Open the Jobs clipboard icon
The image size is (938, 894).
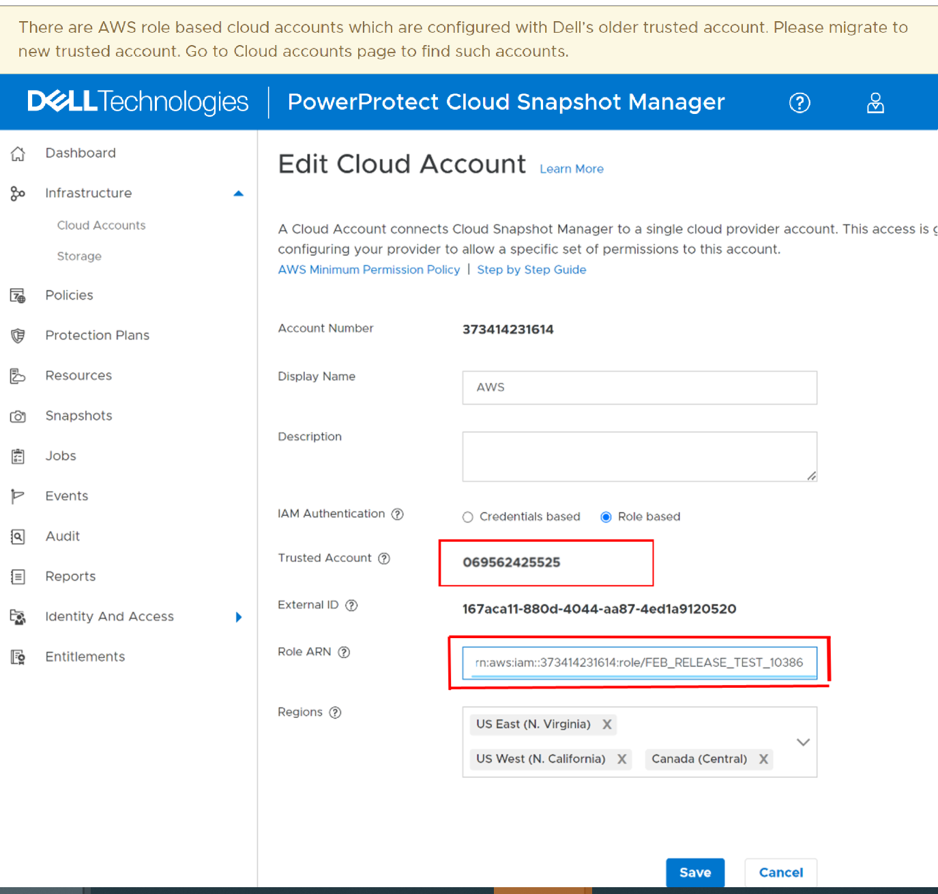[x=18, y=456]
